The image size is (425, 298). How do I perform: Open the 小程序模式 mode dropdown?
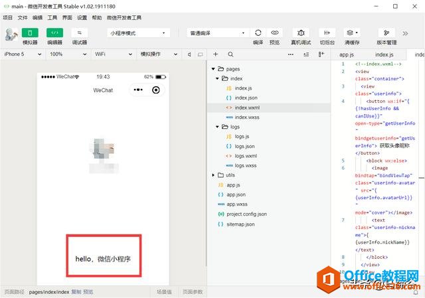(139, 33)
